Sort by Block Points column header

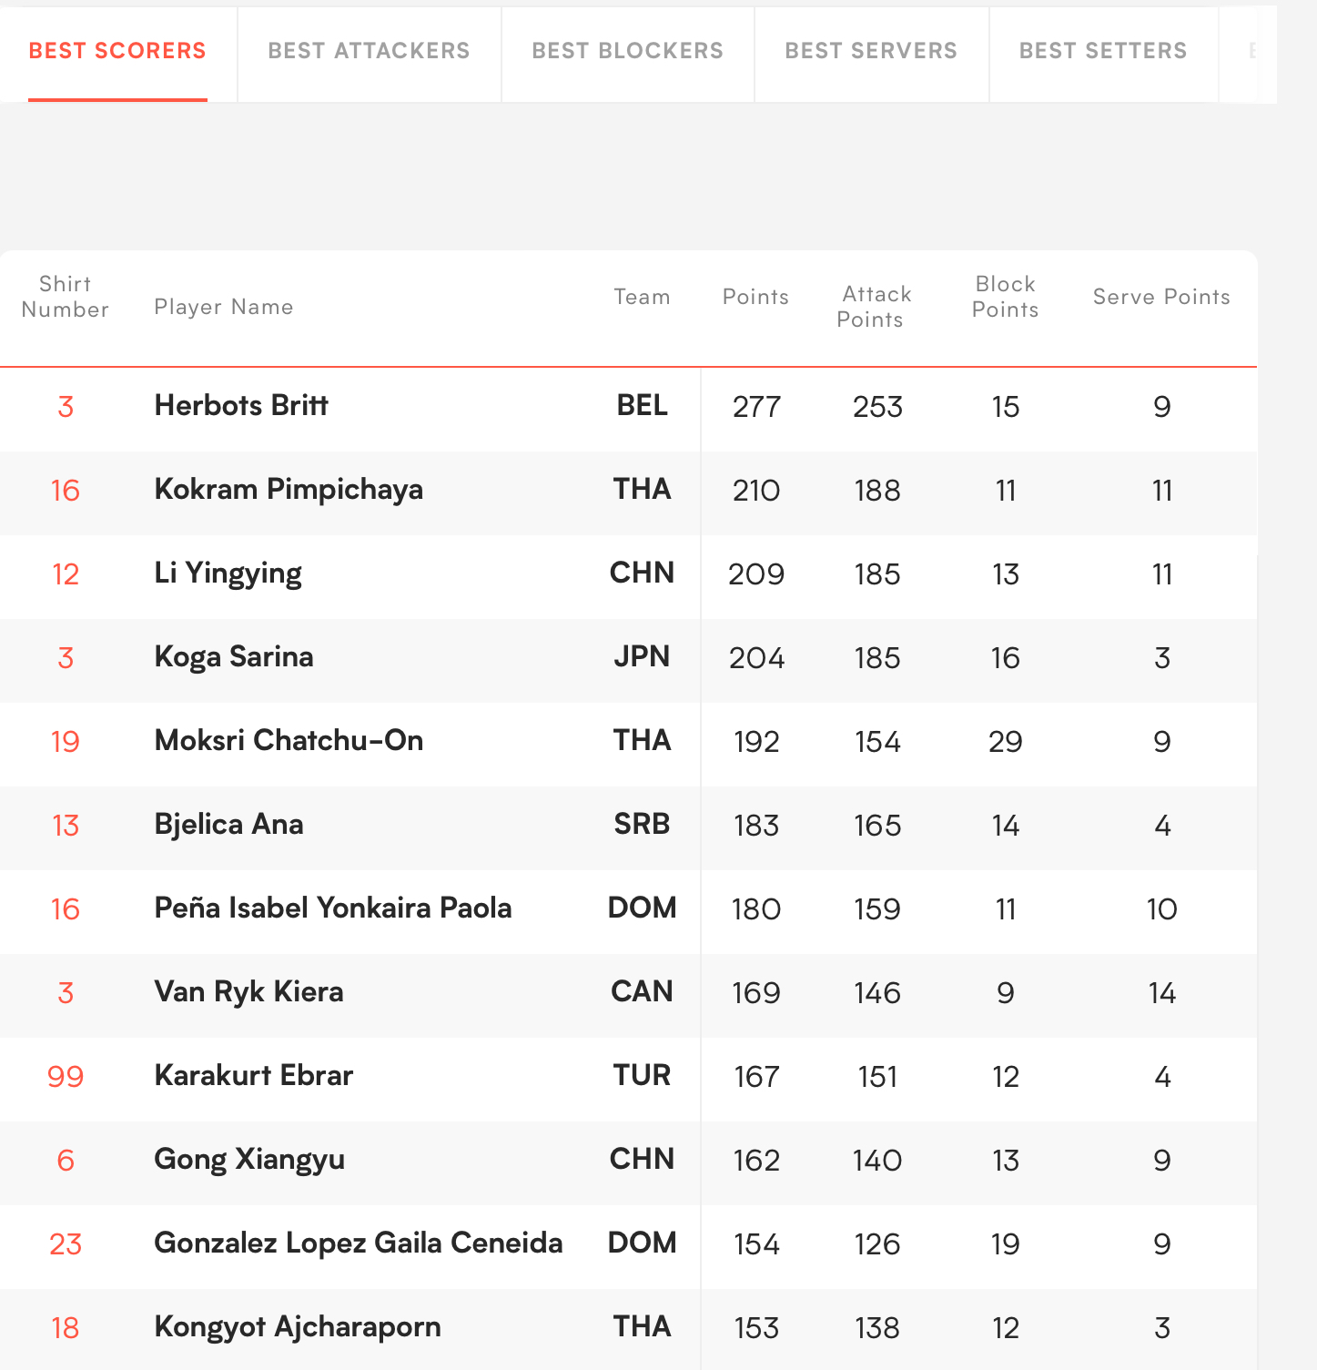1005,297
